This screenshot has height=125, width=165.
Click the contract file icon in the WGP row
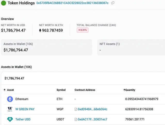pos(76,109)
